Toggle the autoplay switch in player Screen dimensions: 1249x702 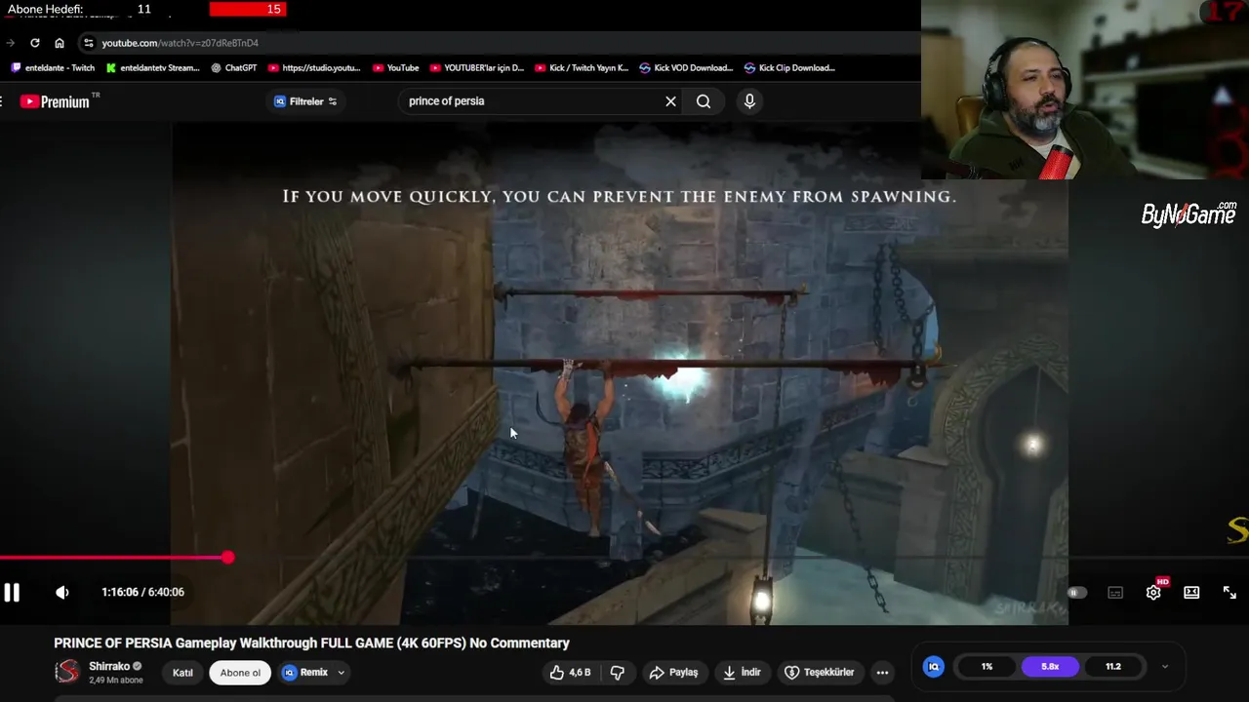[1076, 592]
